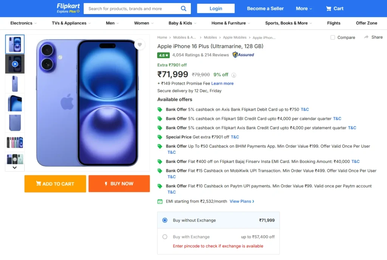This screenshot has width=387, height=260.
Task: Play the product video thumbnail
Action: [15, 64]
